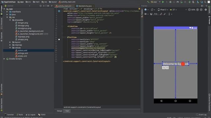
Task: Hide the Preview panel with its hide icon
Action: pos(206,6)
